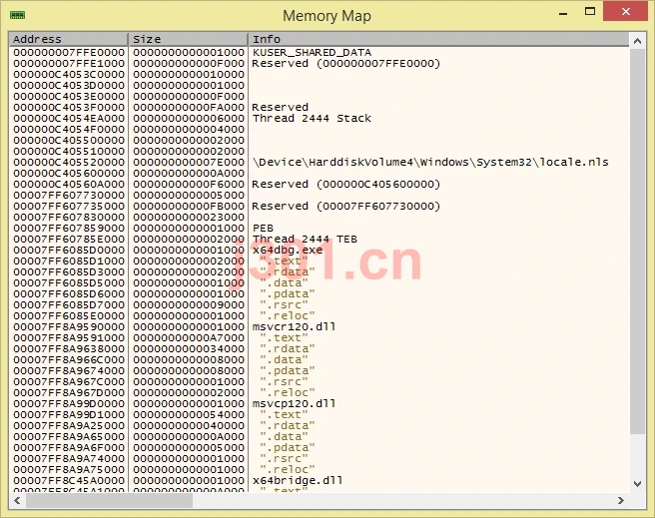
Task: Select the x64bridge.dll module row
Action: point(319,480)
